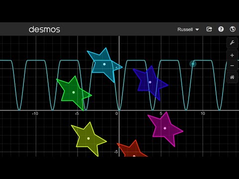The height and width of the screenshot is (179, 239).
Task: Click the cyan star's center point
Action: (104, 64)
